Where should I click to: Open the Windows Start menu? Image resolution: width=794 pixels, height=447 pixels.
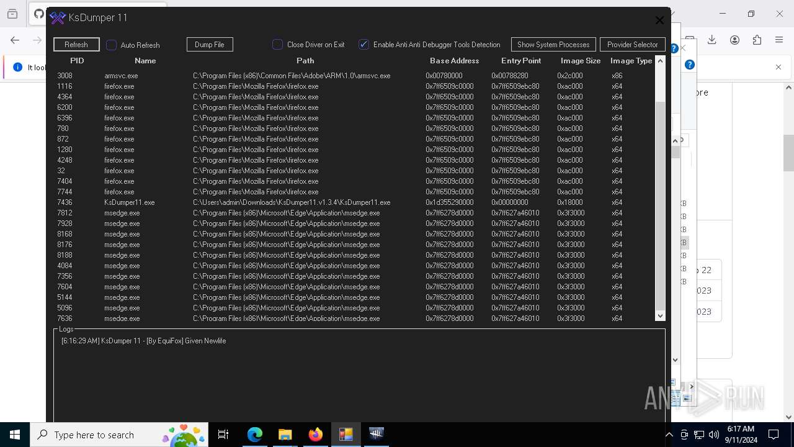[x=15, y=435]
